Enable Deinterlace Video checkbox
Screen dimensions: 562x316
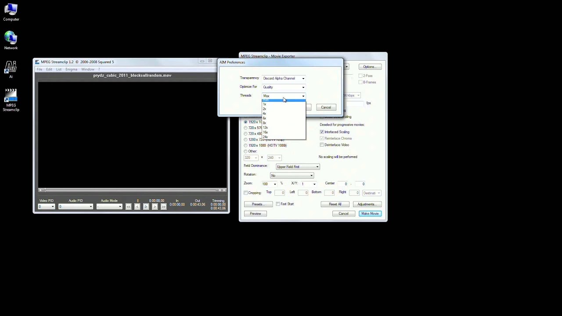click(x=322, y=145)
